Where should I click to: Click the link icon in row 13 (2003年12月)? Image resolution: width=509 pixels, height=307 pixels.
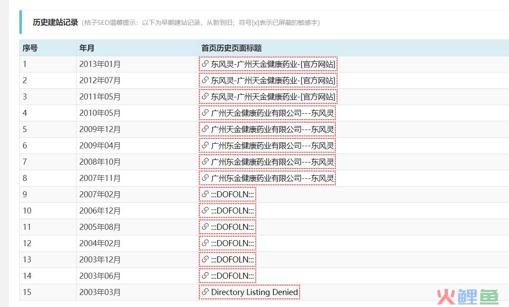coord(205,259)
